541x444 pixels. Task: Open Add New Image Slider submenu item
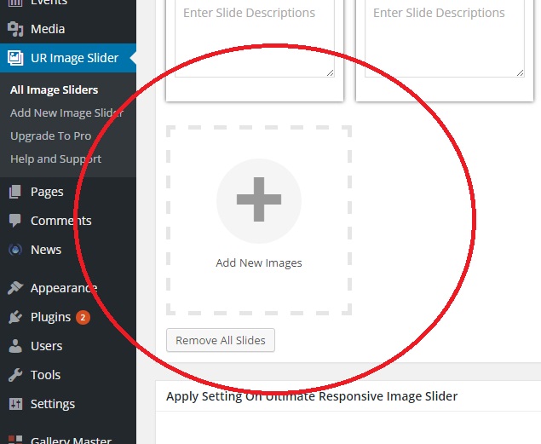(x=66, y=112)
